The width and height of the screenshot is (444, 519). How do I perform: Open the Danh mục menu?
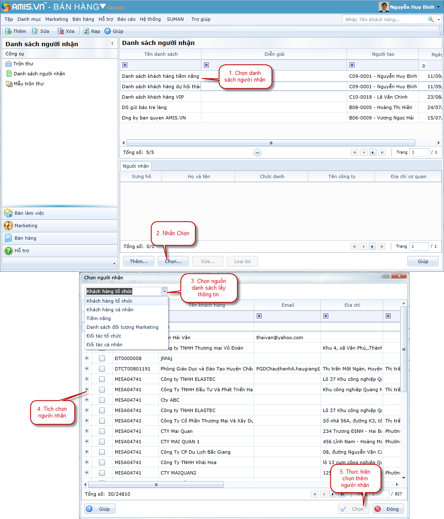[29, 19]
